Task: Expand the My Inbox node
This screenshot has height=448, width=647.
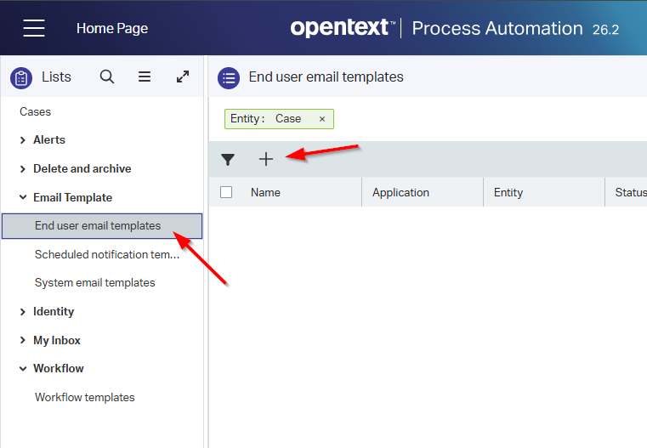Action: pos(23,340)
